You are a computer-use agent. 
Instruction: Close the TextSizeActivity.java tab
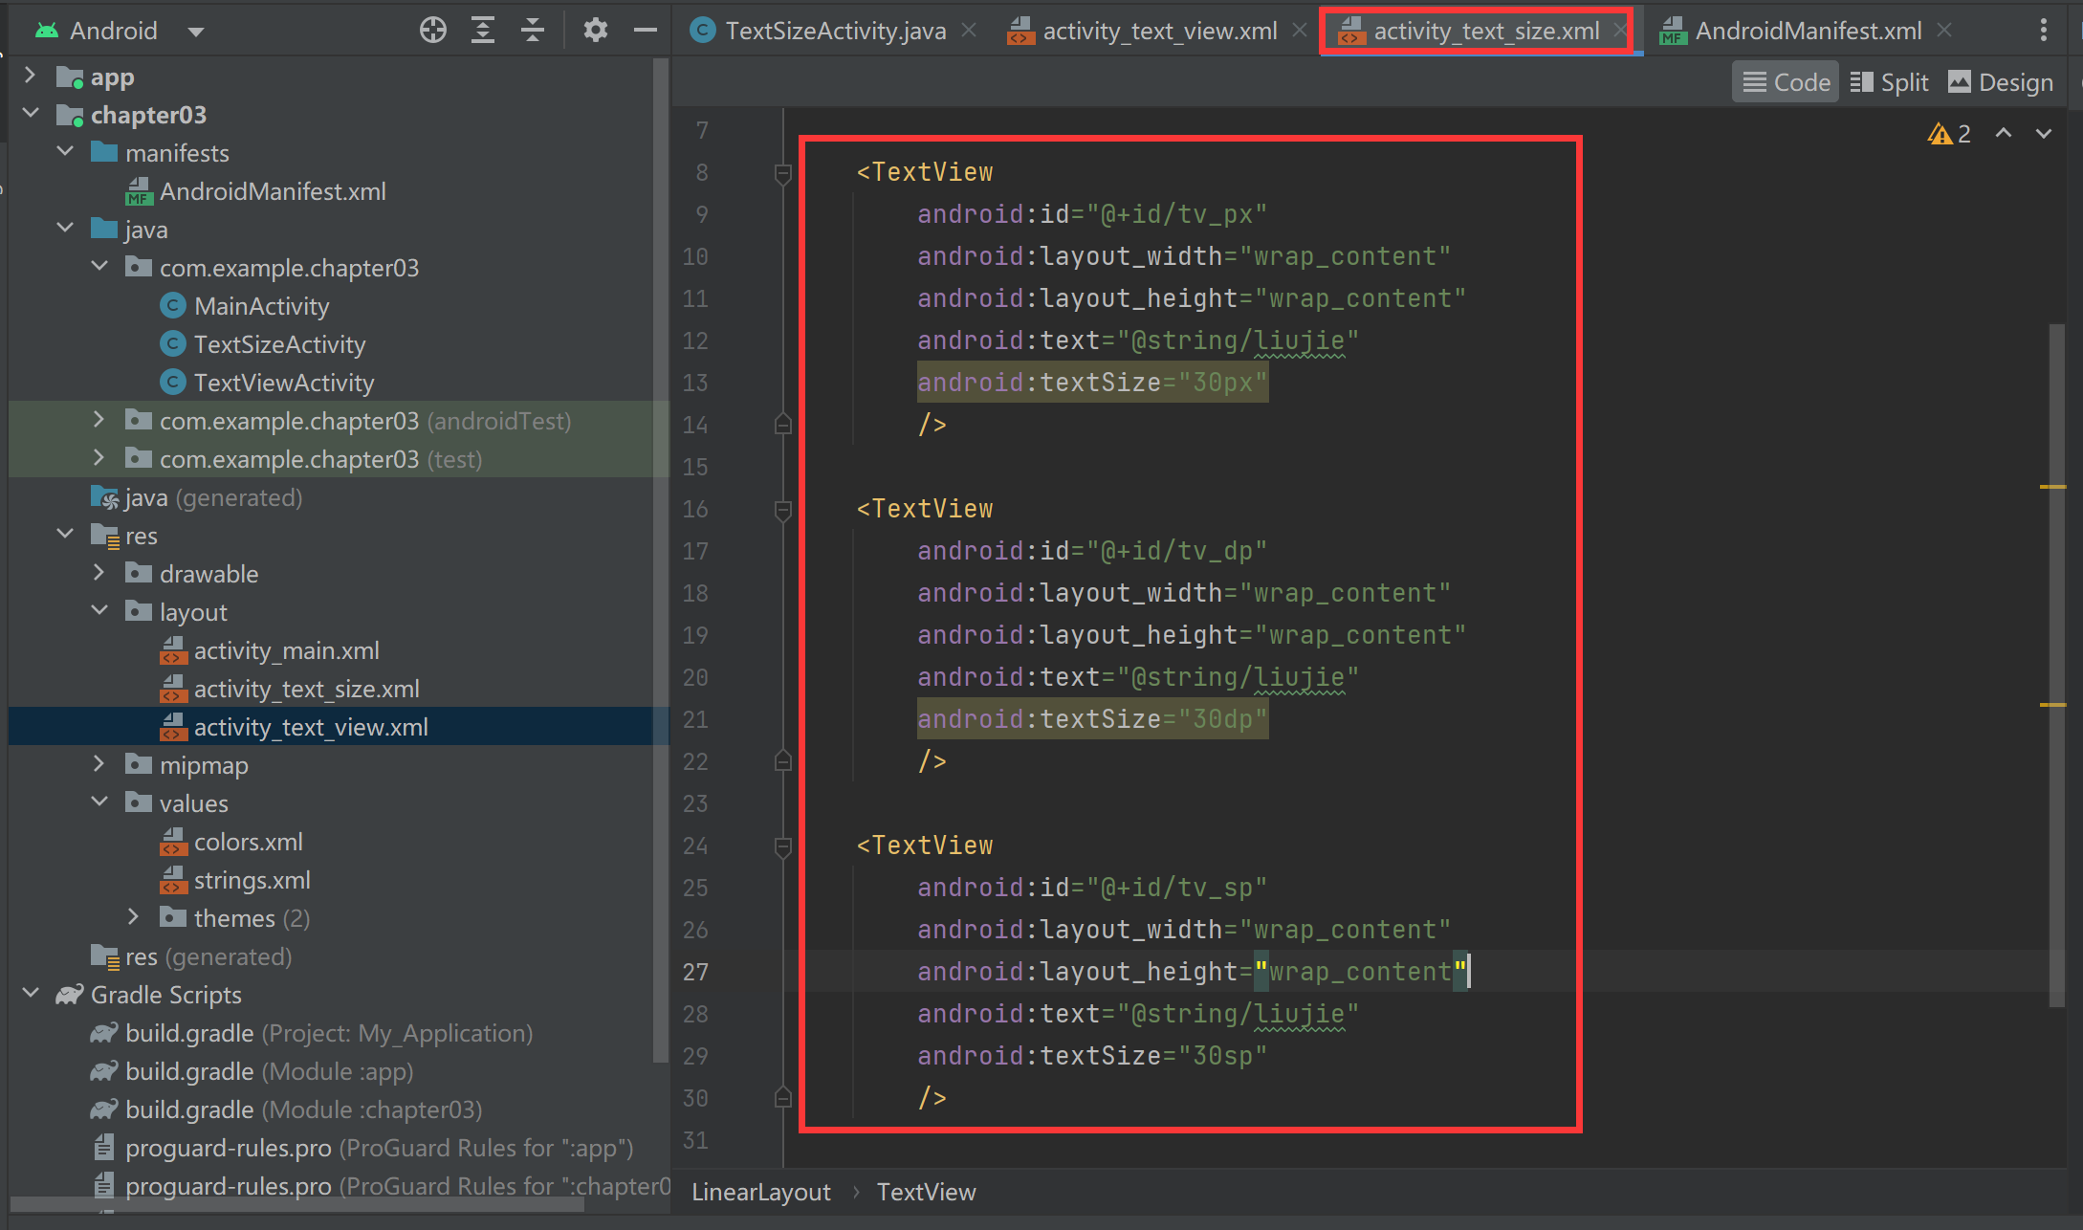pos(969,31)
